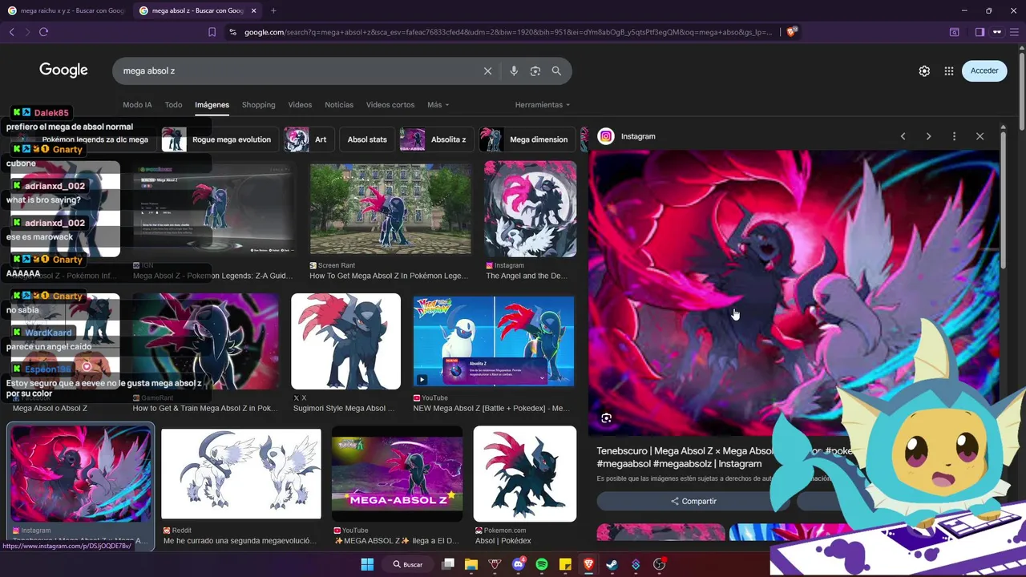Open Spotify from the taskbar
This screenshot has height=577, width=1026.
click(x=542, y=564)
